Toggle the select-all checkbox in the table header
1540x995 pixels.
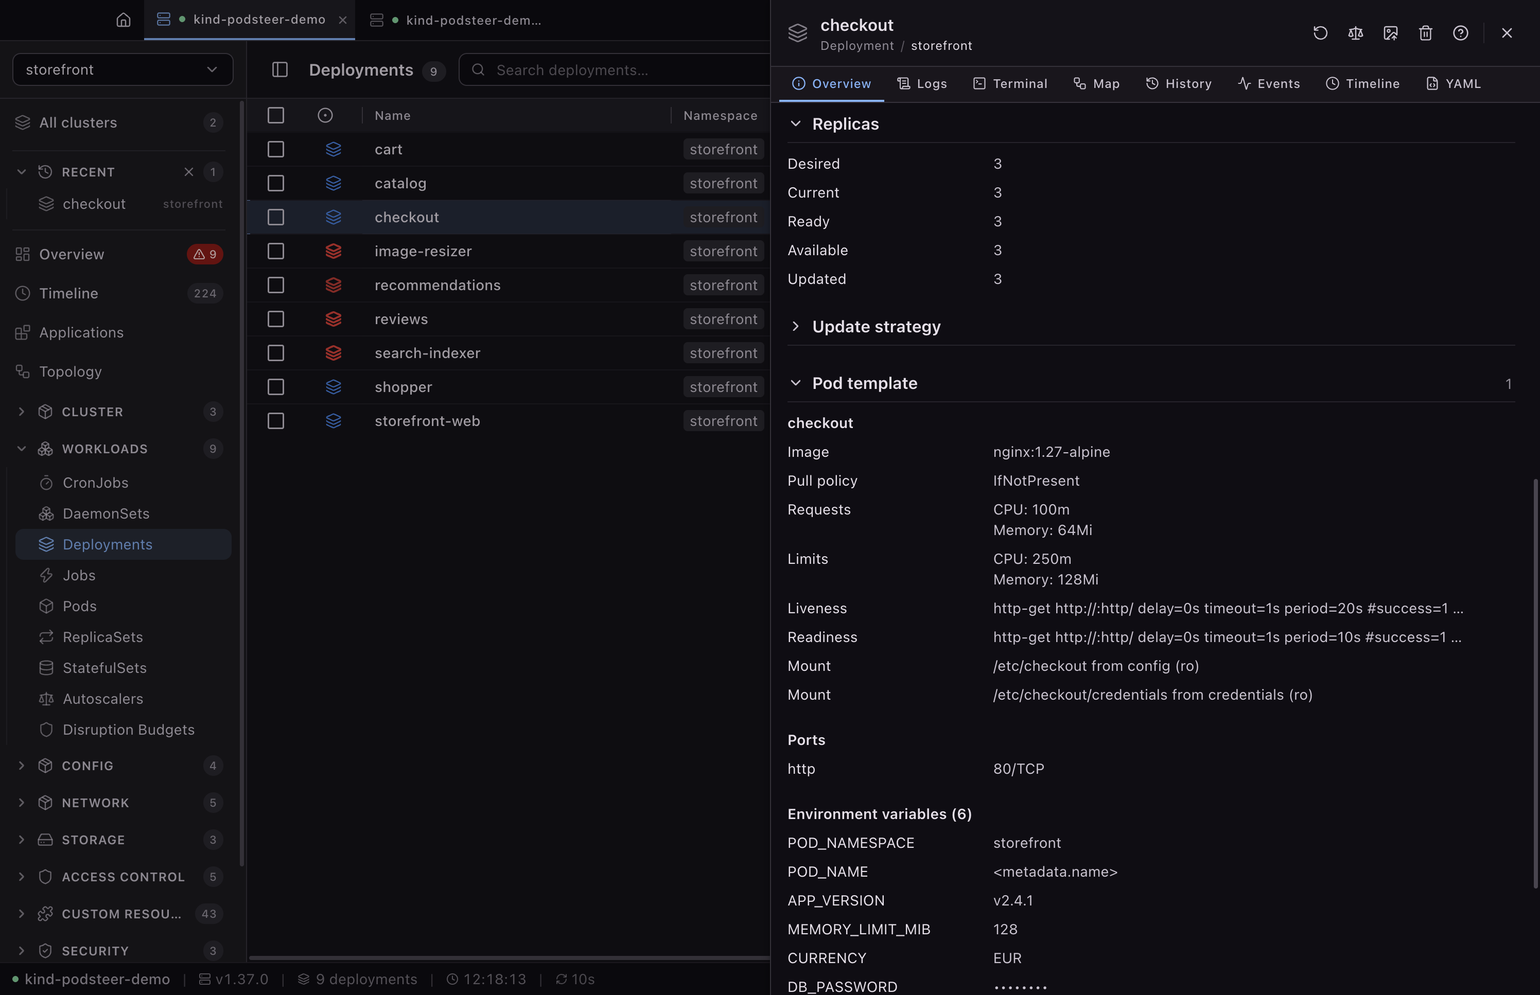[276, 116]
